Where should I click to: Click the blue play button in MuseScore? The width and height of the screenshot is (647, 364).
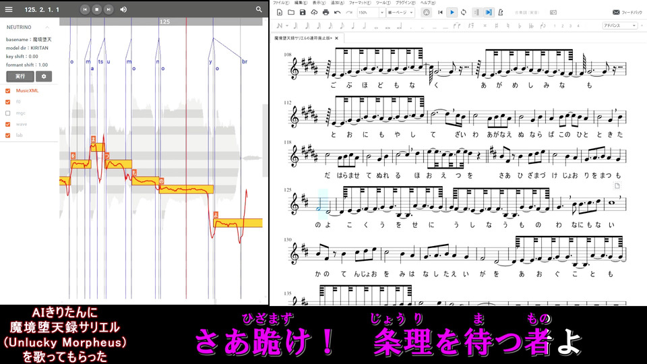[452, 12]
